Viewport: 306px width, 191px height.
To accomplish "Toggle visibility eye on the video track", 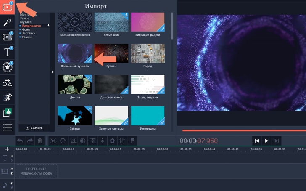I will coord(12,169).
